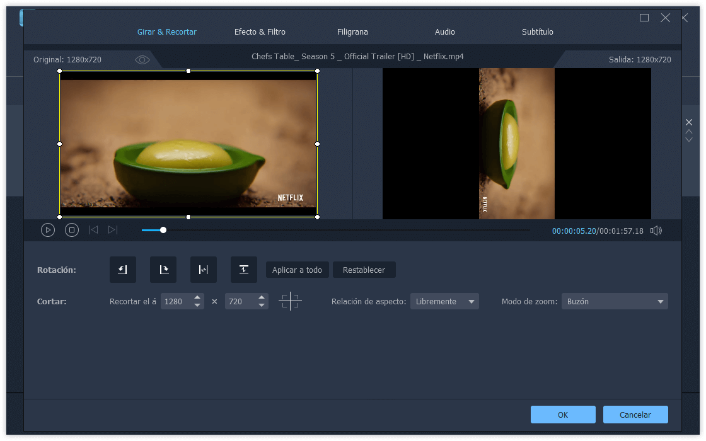
Task: Click the right-middle crop edge handle
Action: point(318,144)
